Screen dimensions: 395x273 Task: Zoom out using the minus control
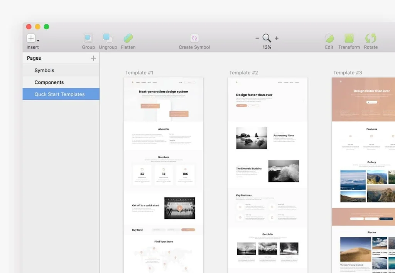[257, 38]
